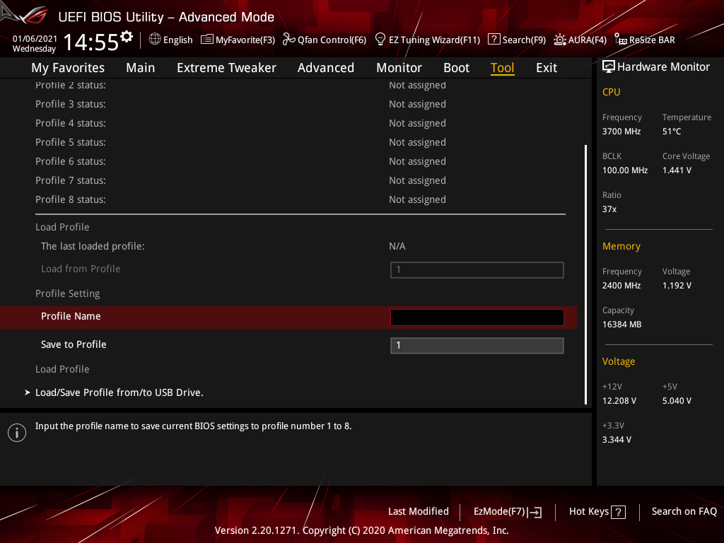Click English language label

tap(177, 40)
